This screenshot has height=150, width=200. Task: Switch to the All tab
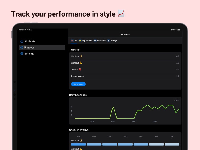[74, 41]
